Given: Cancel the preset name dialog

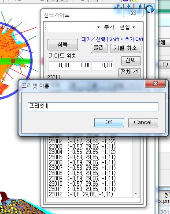Looking at the screenshot, I should coord(143,122).
